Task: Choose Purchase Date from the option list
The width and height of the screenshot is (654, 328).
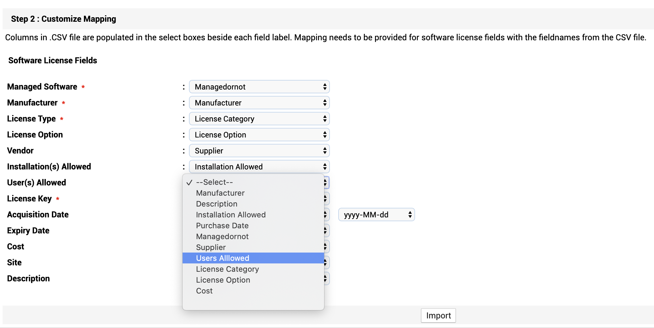Action: 222,226
